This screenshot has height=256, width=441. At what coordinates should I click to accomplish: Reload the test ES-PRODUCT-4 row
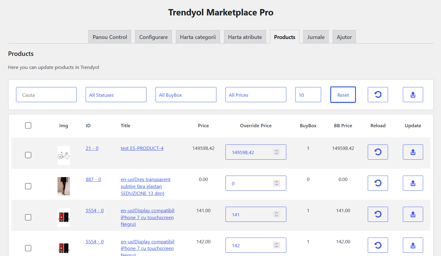pyautogui.click(x=378, y=152)
